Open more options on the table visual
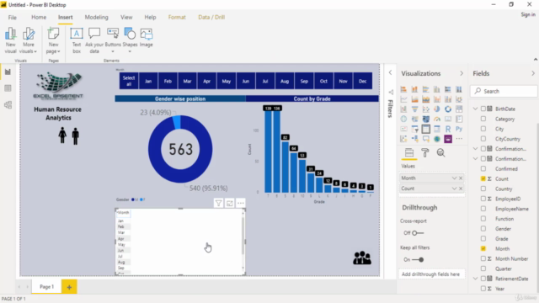This screenshot has width=539, height=303. click(x=241, y=203)
